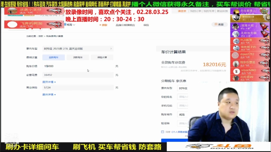Click the 车价计算结果 heading
This screenshot has height=152, width=271.
click(x=174, y=52)
